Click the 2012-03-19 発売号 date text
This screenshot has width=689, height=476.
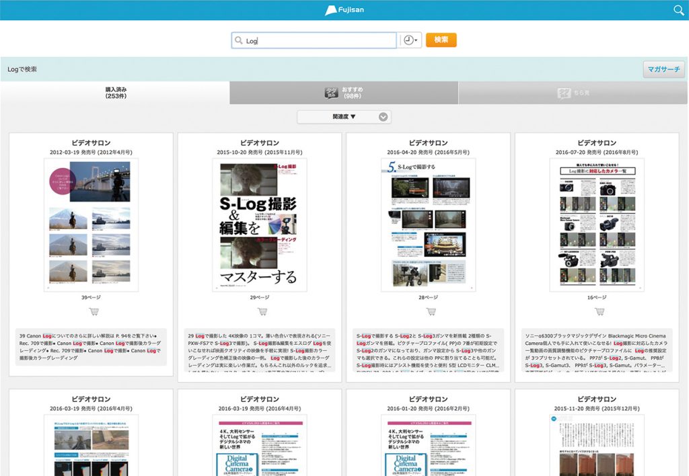coord(91,153)
